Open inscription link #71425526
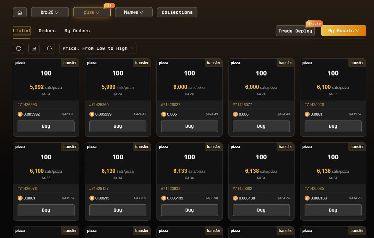Viewport: 374px width, 238px height. (x=314, y=105)
